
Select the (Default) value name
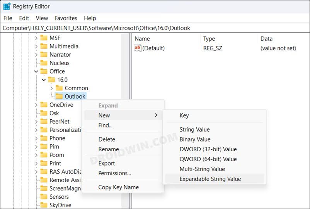[153, 48]
